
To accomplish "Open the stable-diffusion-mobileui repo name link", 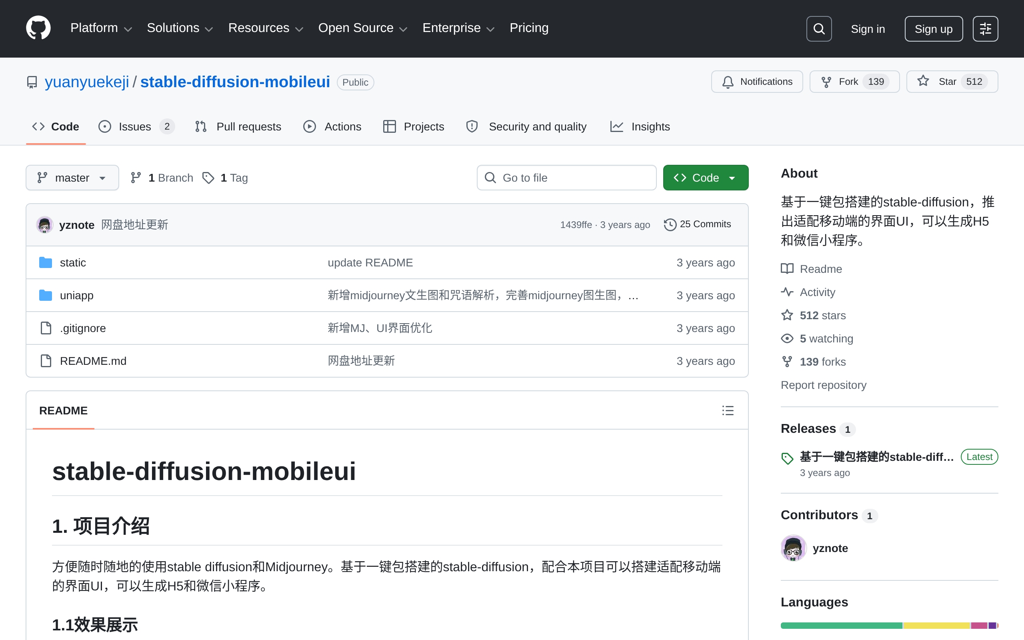I will click(x=235, y=82).
